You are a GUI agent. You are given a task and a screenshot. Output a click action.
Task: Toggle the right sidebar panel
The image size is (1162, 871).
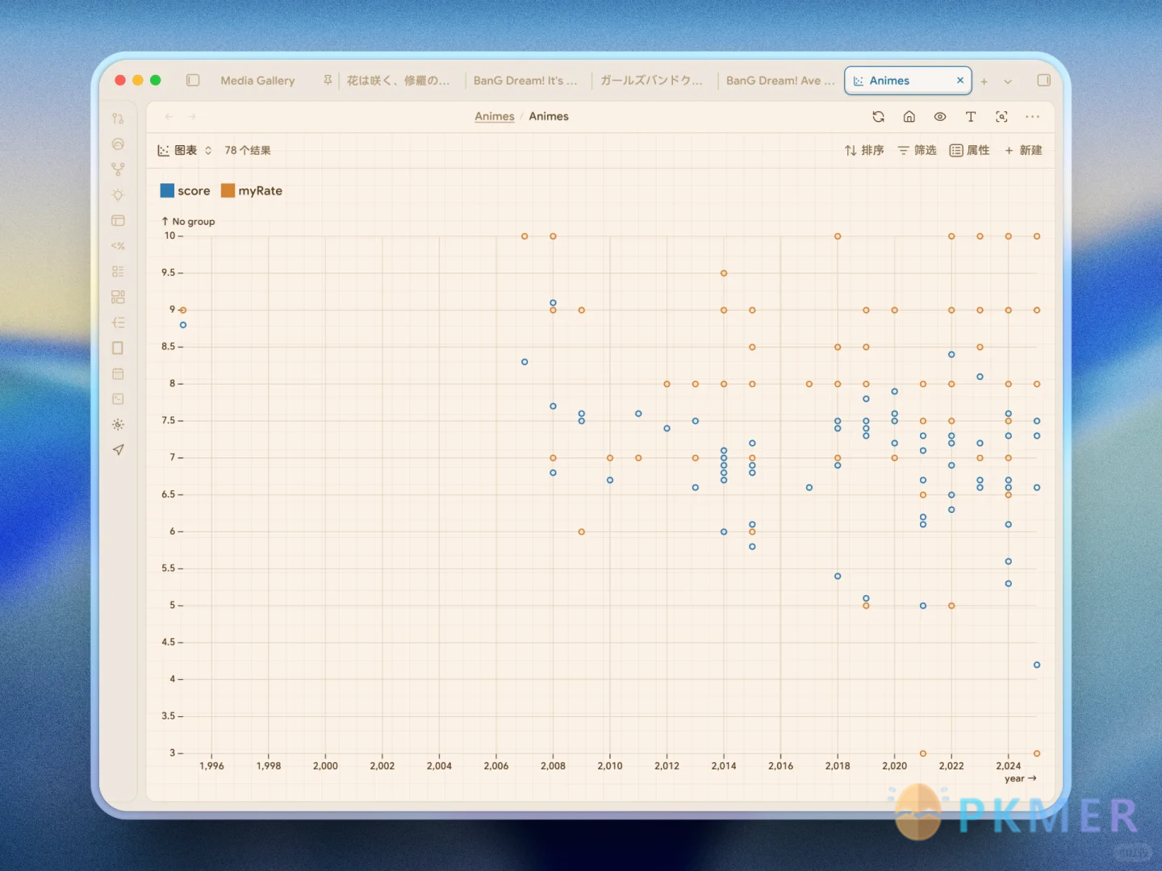click(x=1043, y=81)
